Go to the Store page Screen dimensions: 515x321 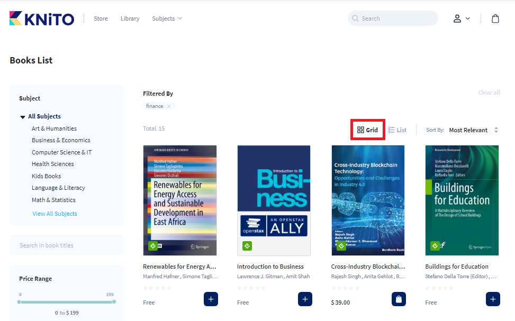click(x=101, y=19)
